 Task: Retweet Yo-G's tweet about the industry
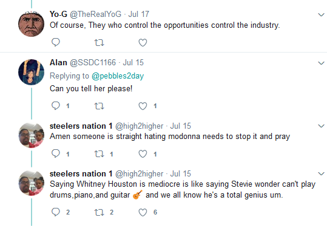pos(99,43)
